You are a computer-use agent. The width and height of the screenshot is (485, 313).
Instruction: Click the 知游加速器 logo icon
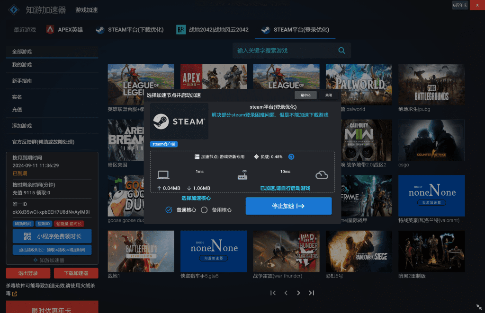(14, 10)
